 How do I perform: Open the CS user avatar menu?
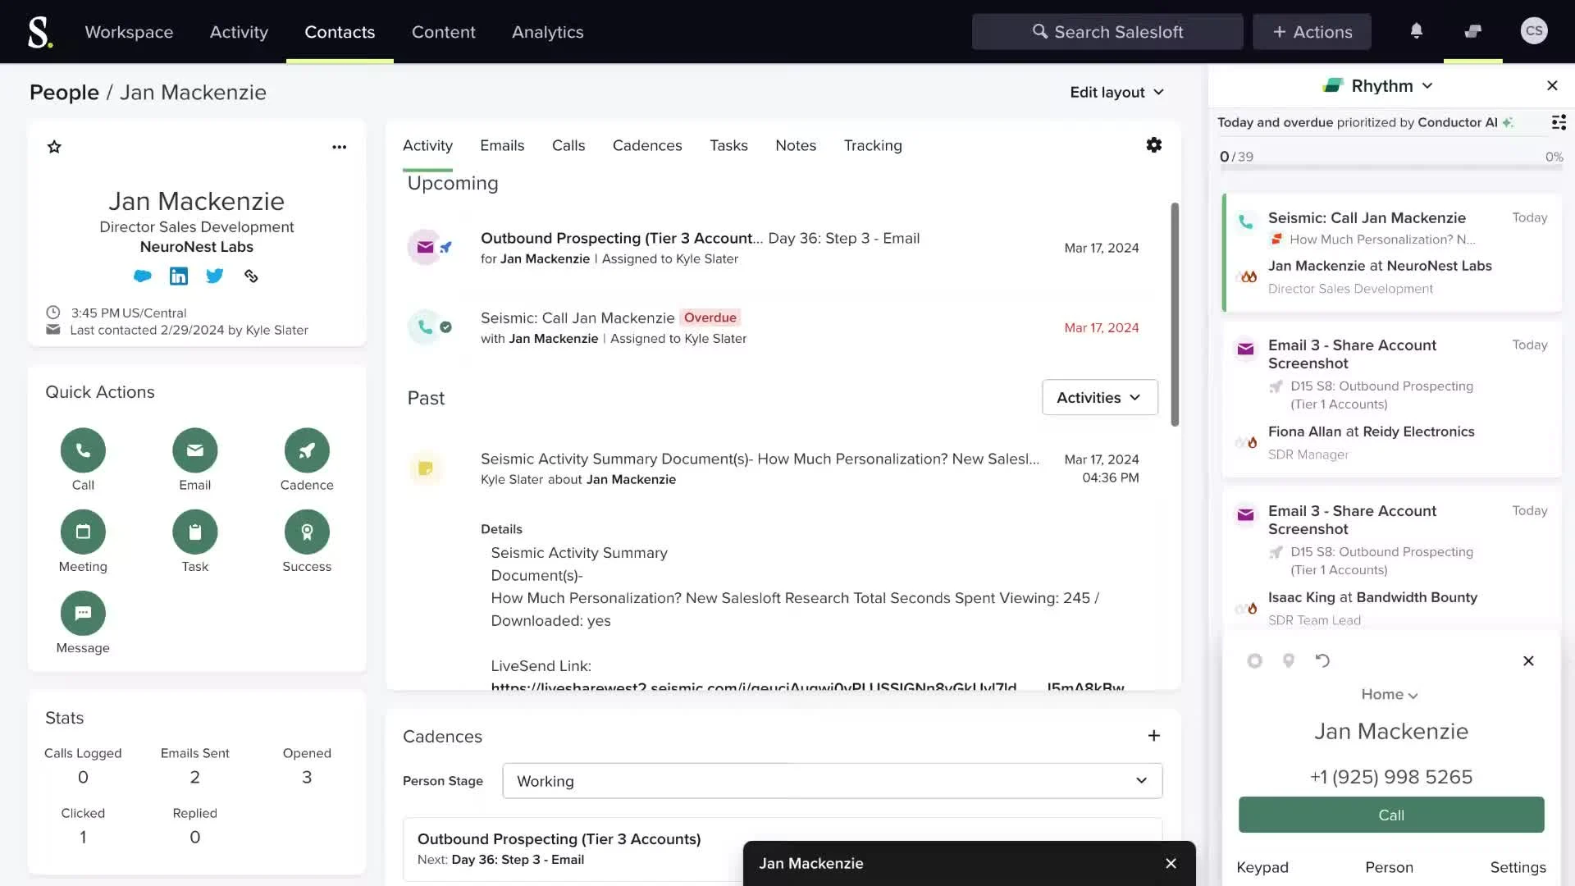(1533, 31)
